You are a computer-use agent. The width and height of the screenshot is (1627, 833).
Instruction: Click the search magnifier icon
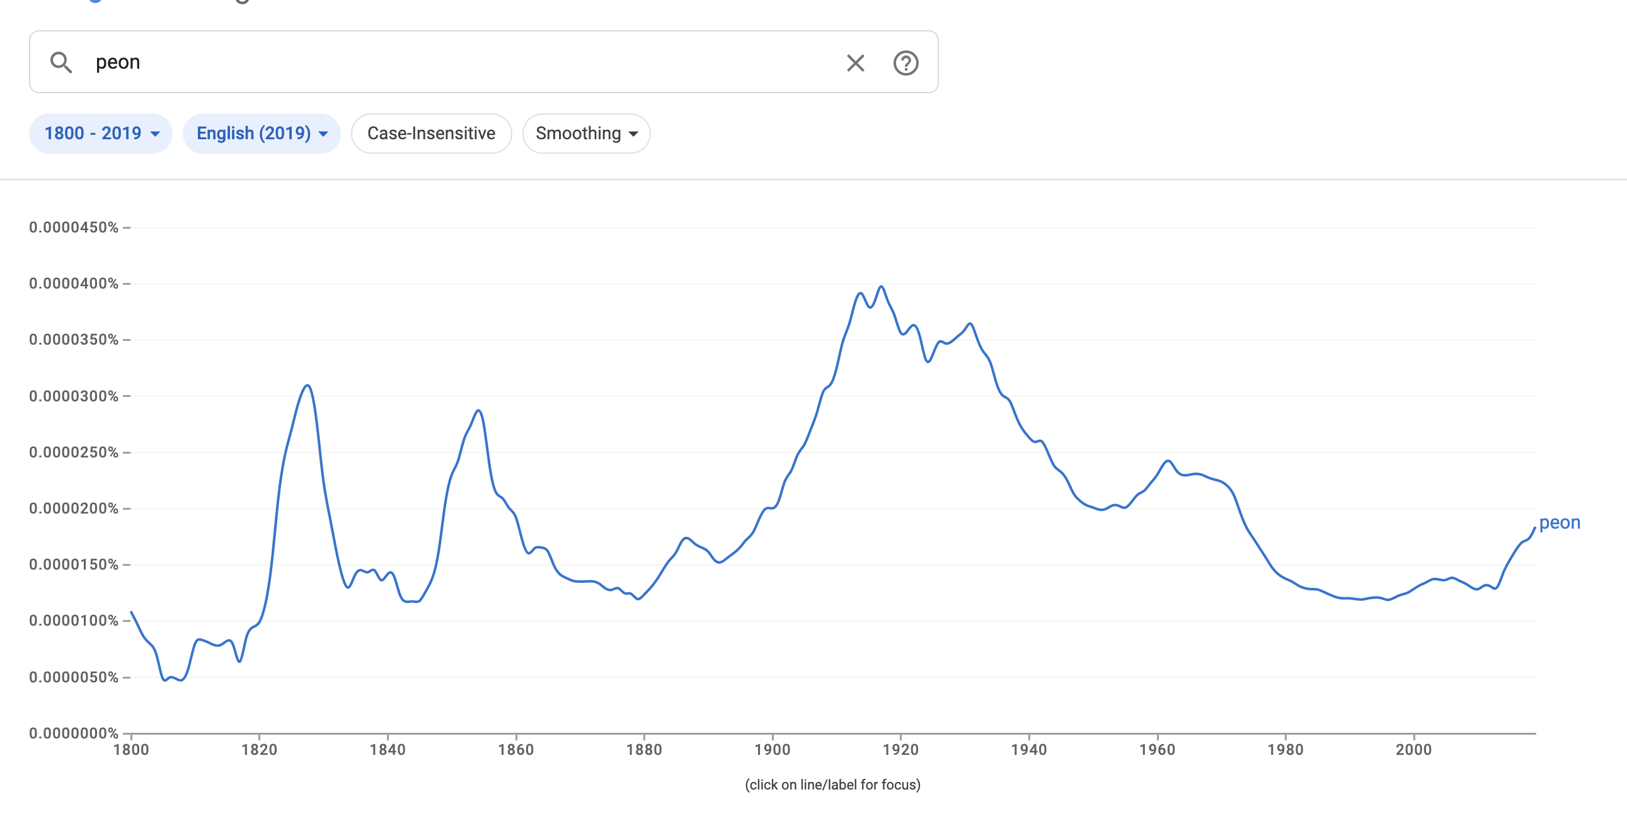pos(61,62)
